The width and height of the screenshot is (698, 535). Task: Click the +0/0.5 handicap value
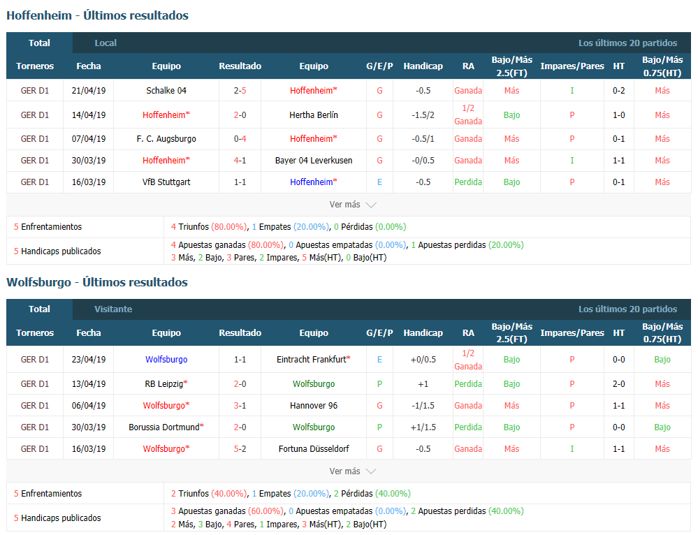tap(423, 360)
